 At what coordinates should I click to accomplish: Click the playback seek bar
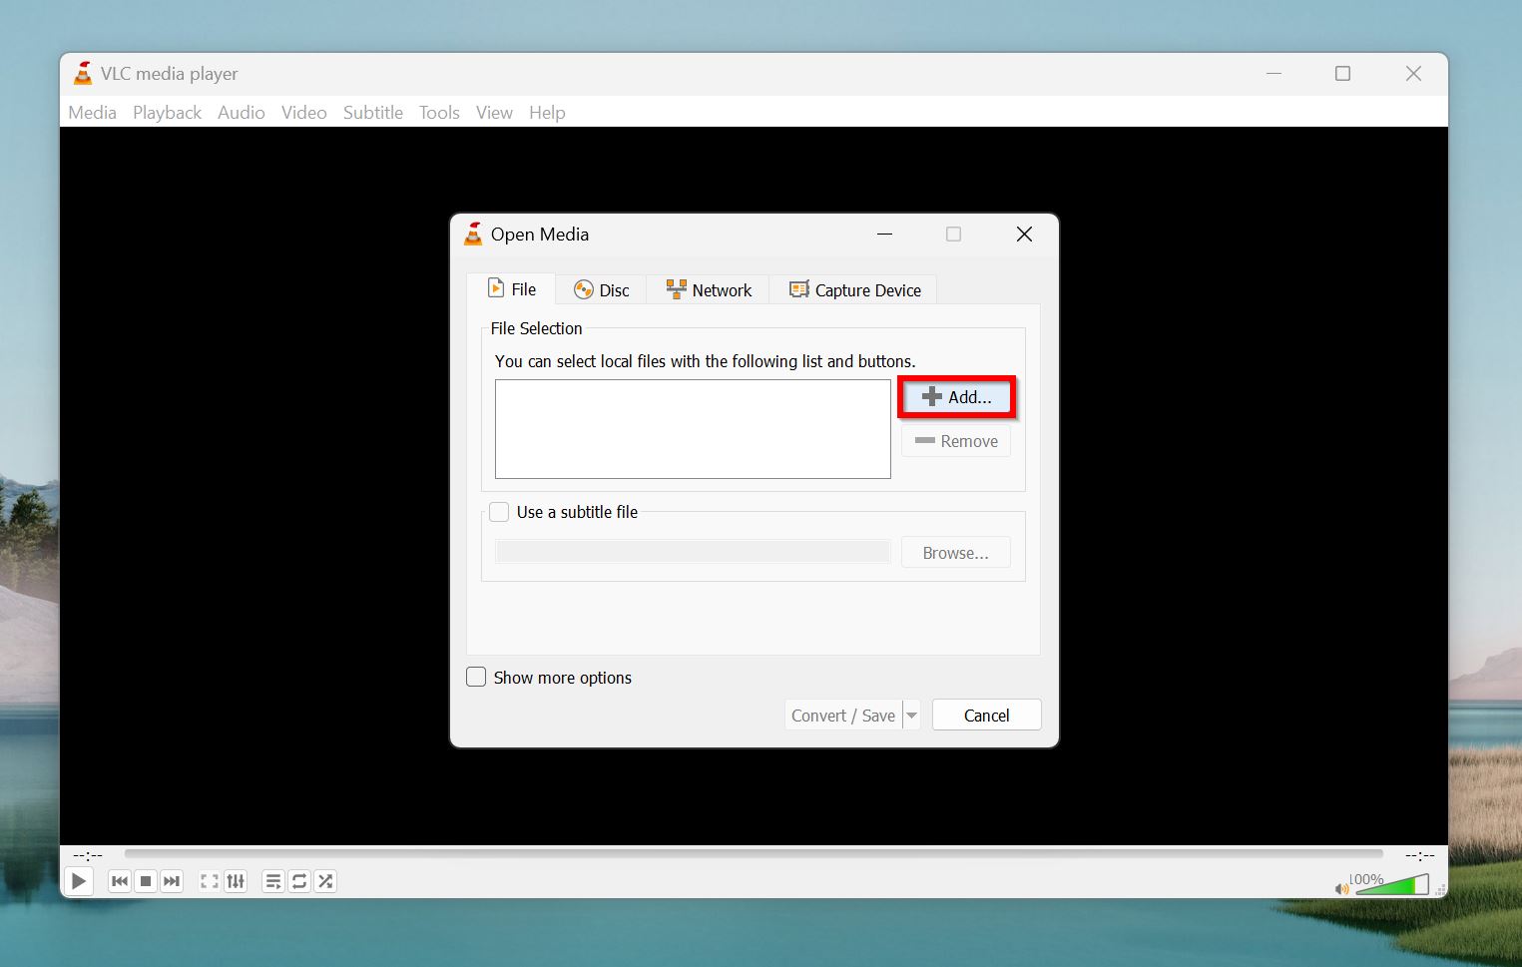[x=754, y=854]
